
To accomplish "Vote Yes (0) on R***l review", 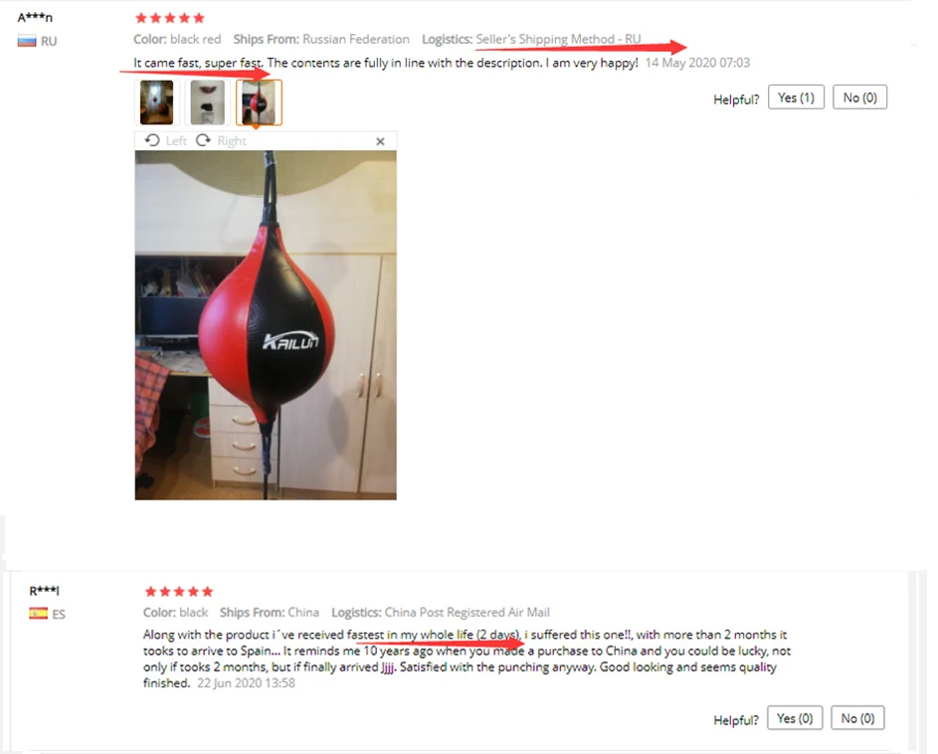I will point(795,718).
